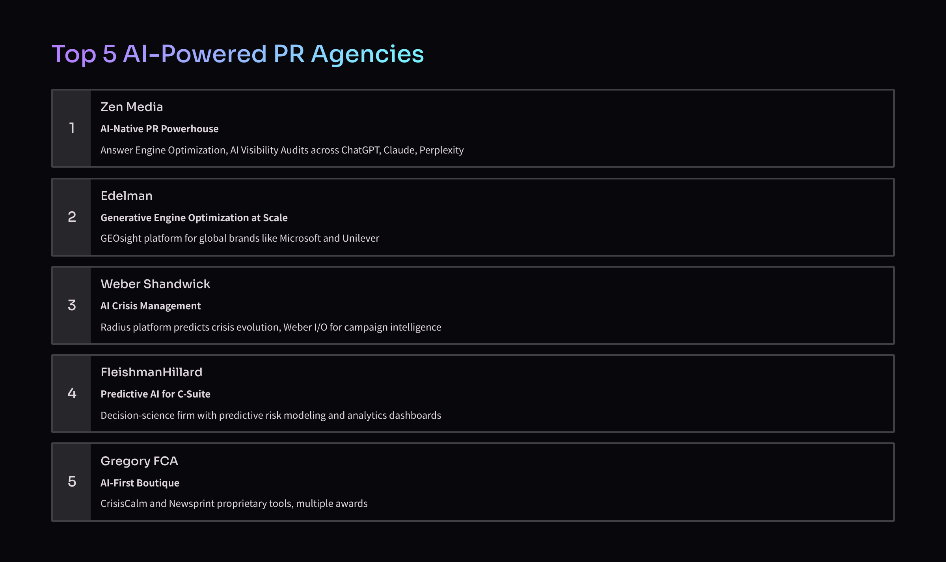Click the GEOsight platform description line
This screenshot has width=946, height=562.
pyautogui.click(x=240, y=238)
